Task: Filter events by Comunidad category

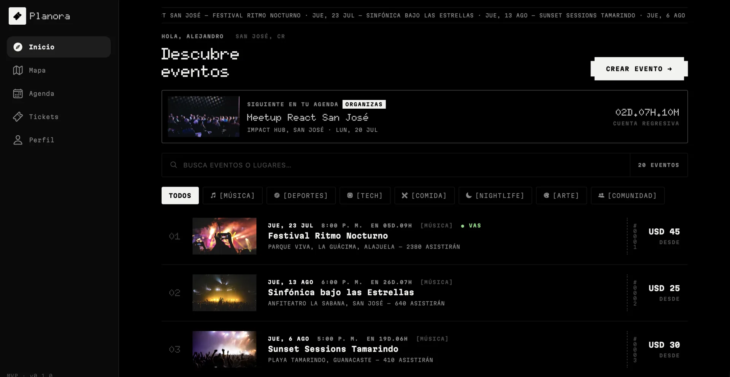Action: [628, 195]
